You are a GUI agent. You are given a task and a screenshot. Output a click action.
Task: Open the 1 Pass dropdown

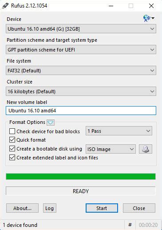tap(119, 131)
